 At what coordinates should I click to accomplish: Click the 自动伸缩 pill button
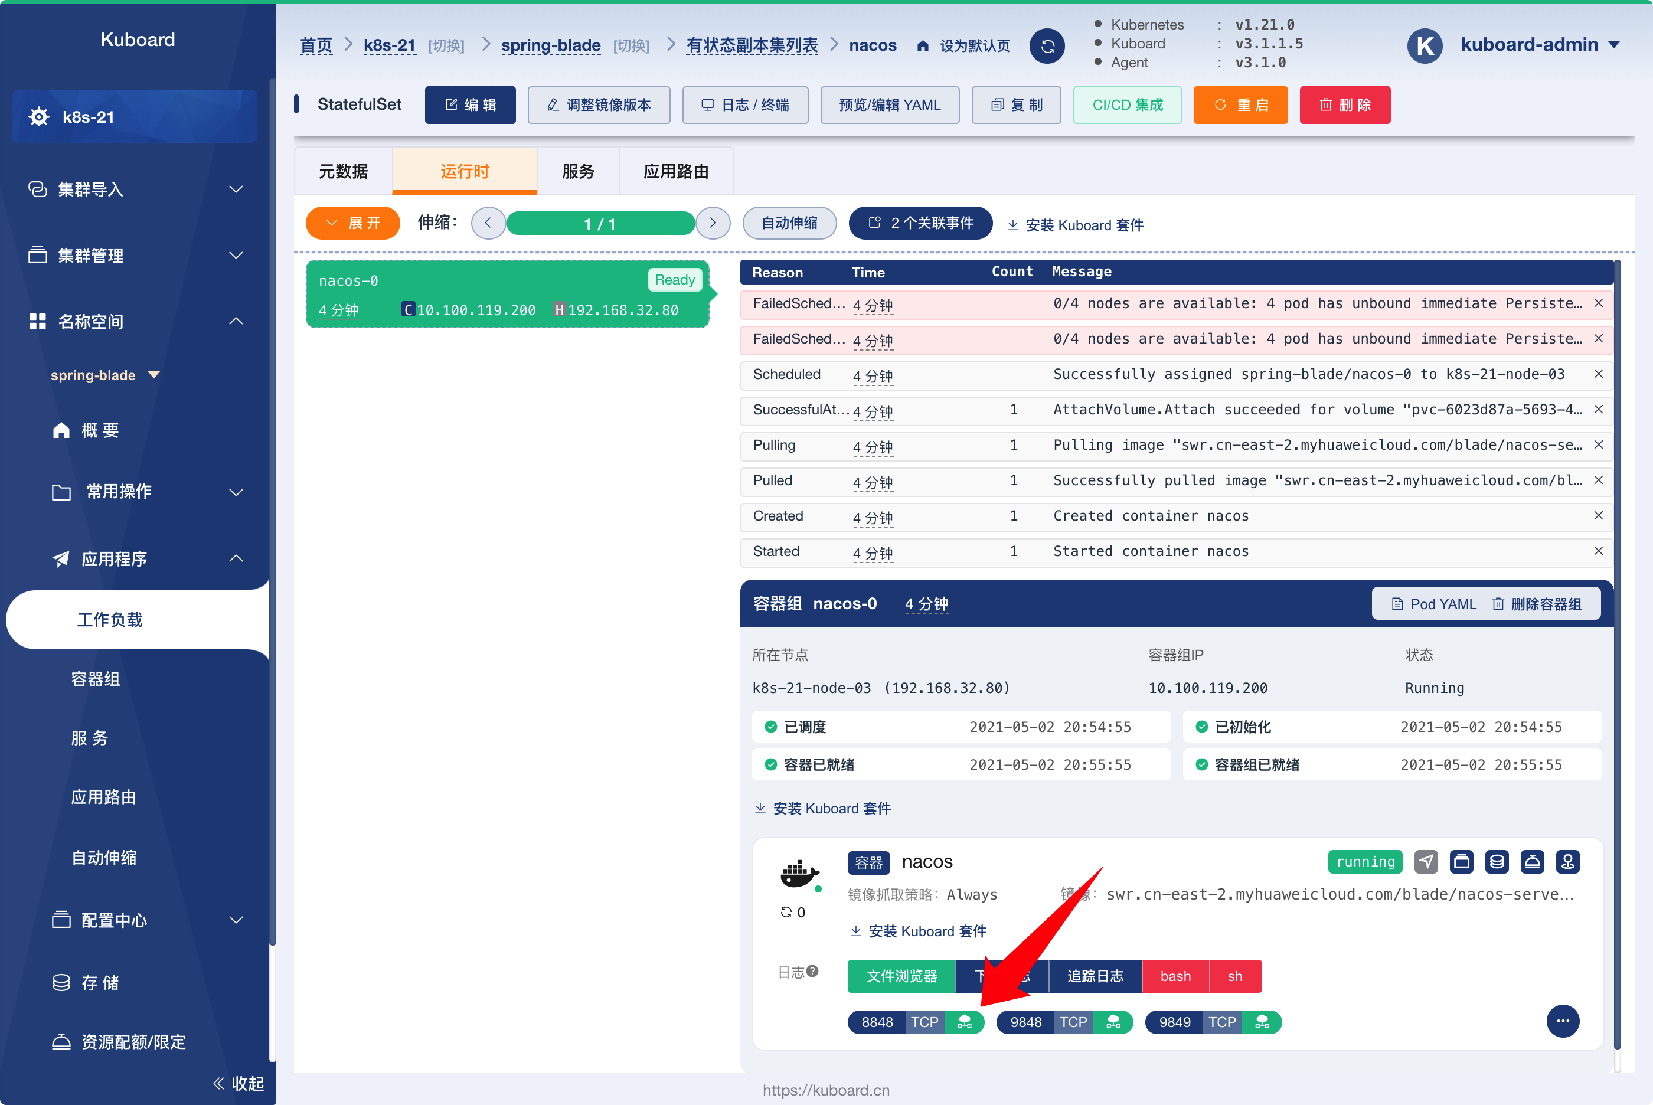pos(789,223)
